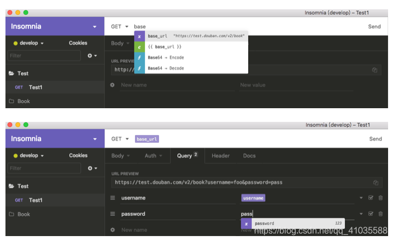Click the gear icon beside New name, bottom window

113,230
